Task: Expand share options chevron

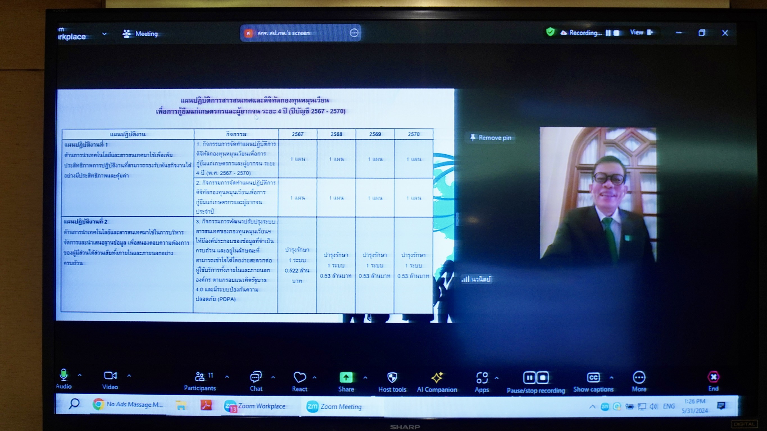Action: coord(365,378)
